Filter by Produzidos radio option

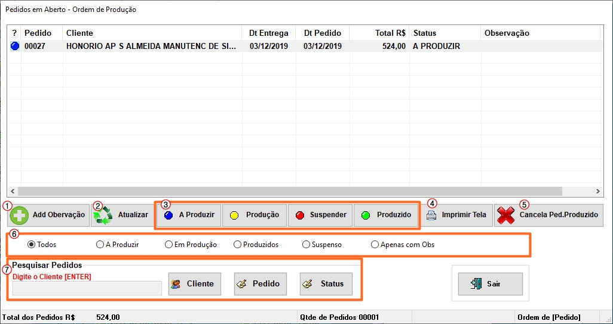[x=237, y=245]
